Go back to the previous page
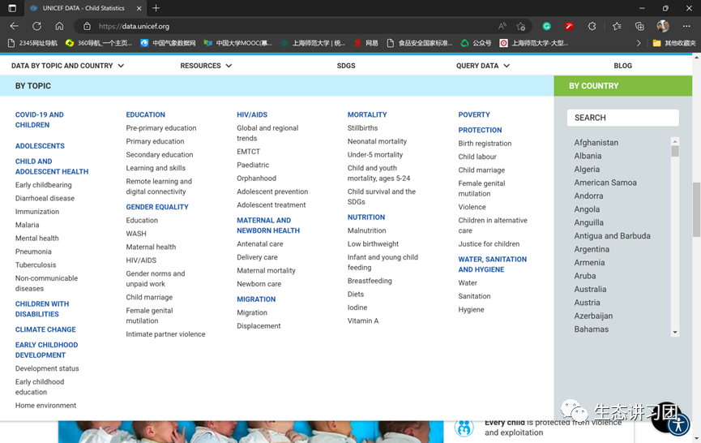 (x=15, y=27)
